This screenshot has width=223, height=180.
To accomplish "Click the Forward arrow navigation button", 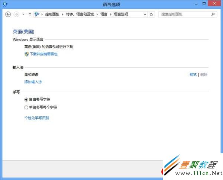I will tap(16, 14).
